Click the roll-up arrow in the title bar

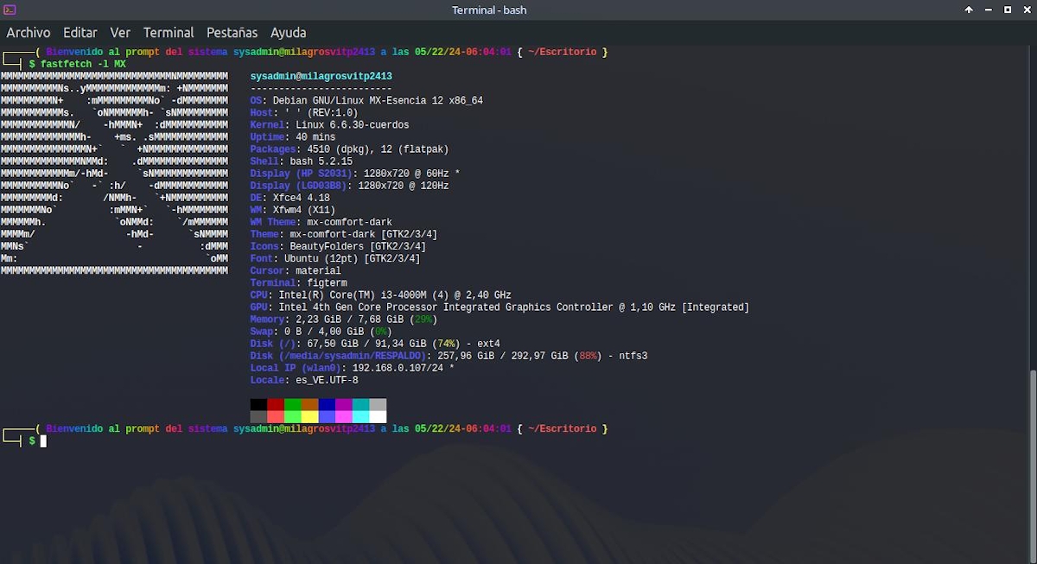[x=969, y=10]
